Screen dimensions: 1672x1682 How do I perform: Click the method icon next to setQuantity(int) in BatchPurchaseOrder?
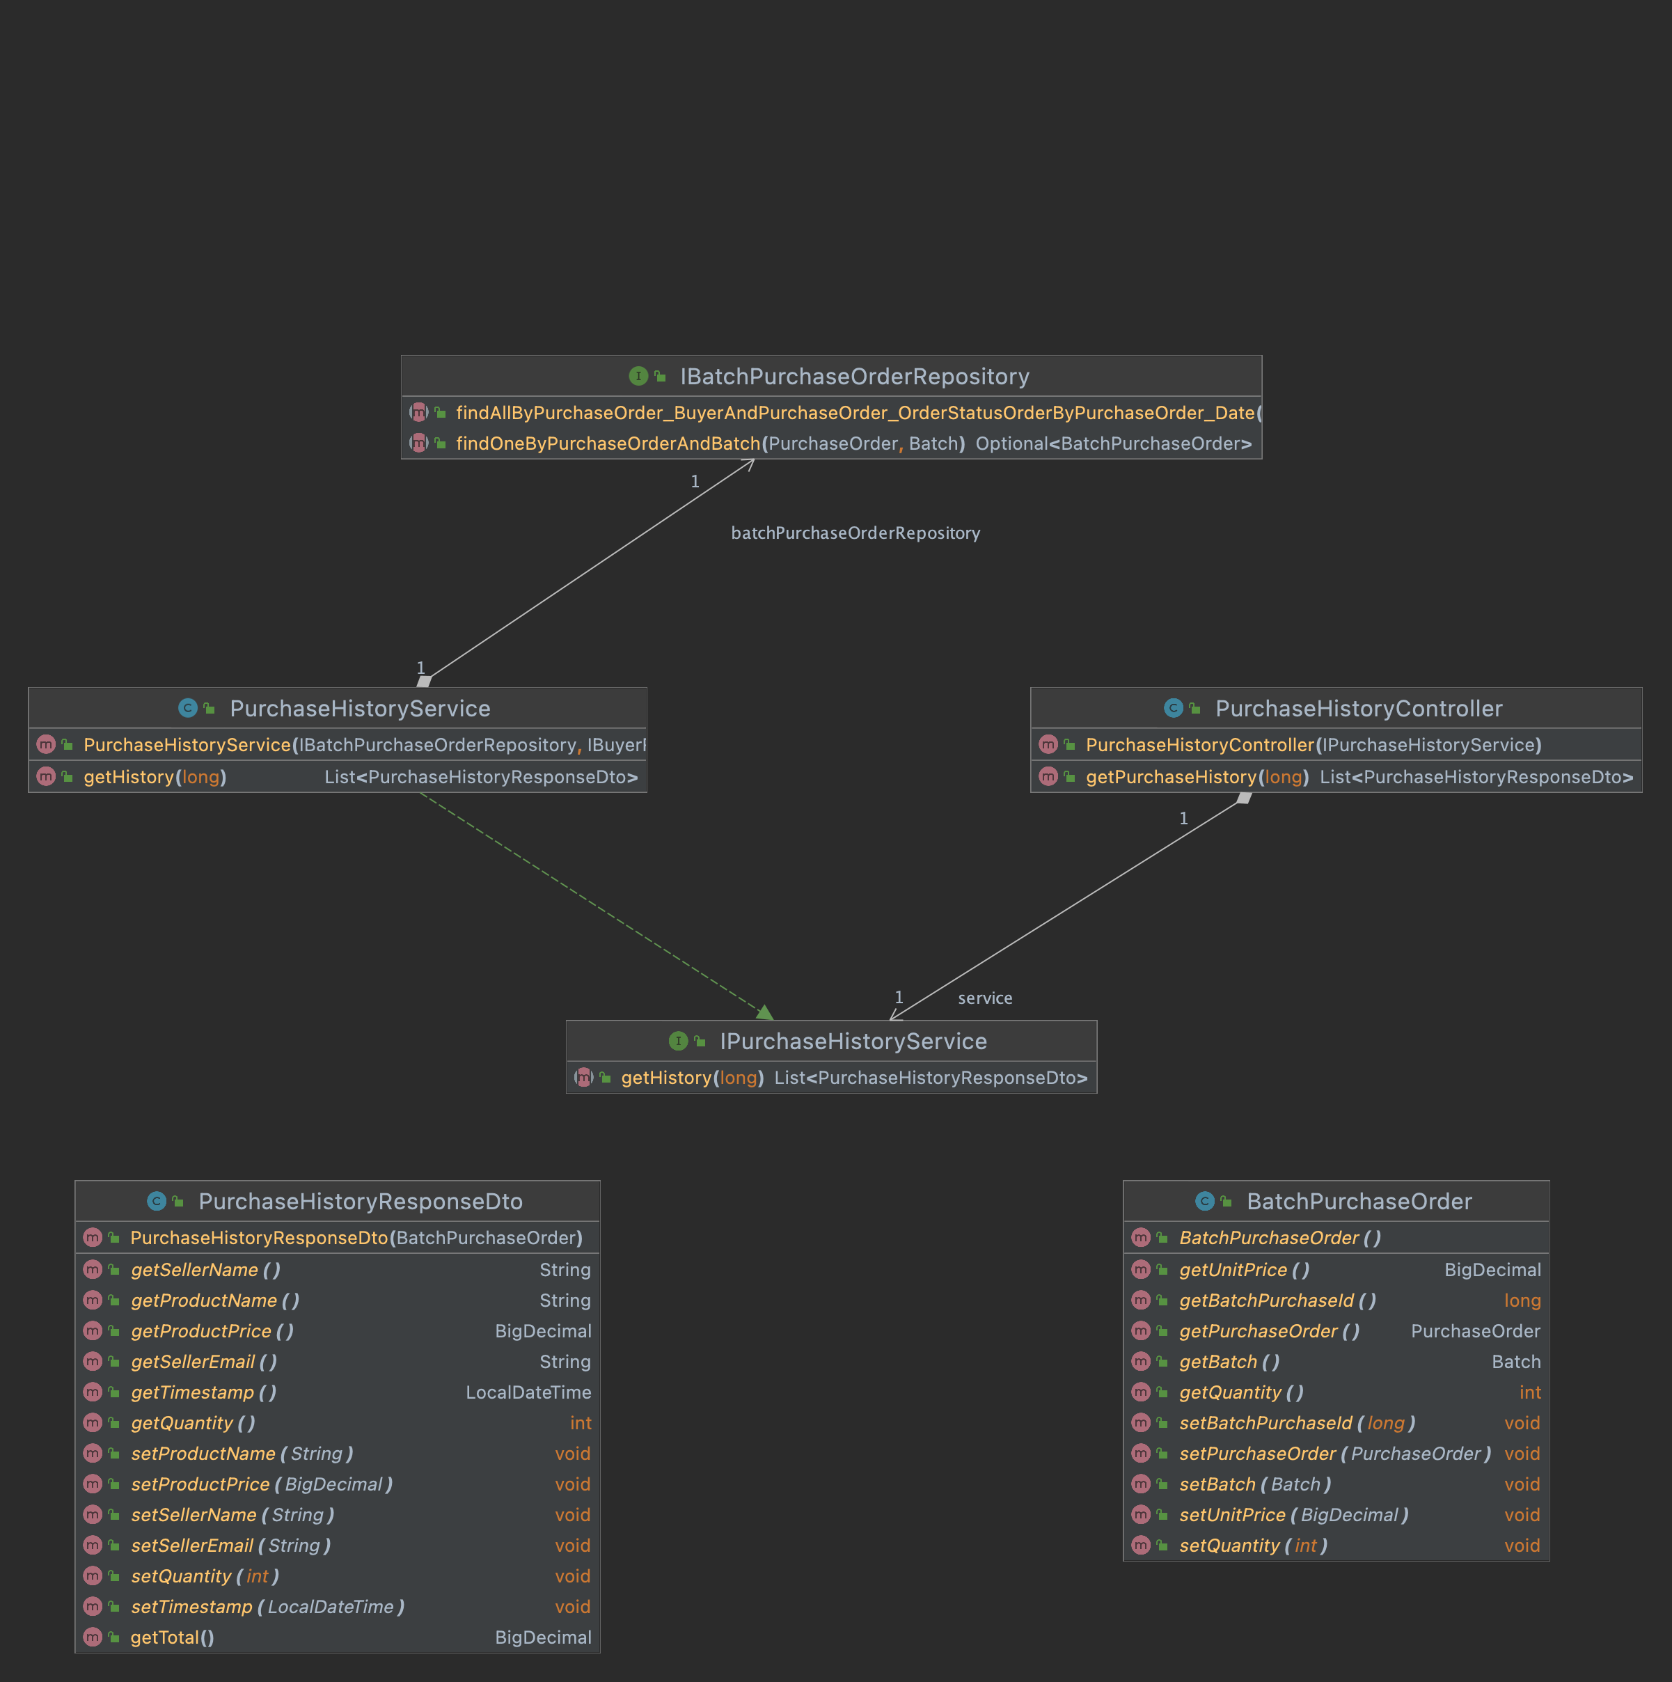coord(1141,1544)
